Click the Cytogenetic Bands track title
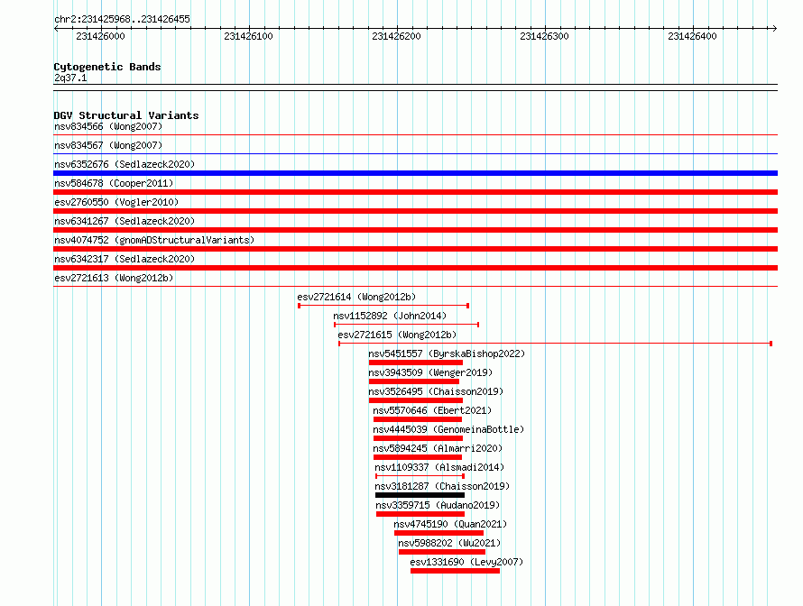This screenshot has width=803, height=606. tap(107, 67)
